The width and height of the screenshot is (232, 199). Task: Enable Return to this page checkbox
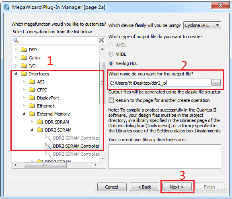tap(111, 100)
